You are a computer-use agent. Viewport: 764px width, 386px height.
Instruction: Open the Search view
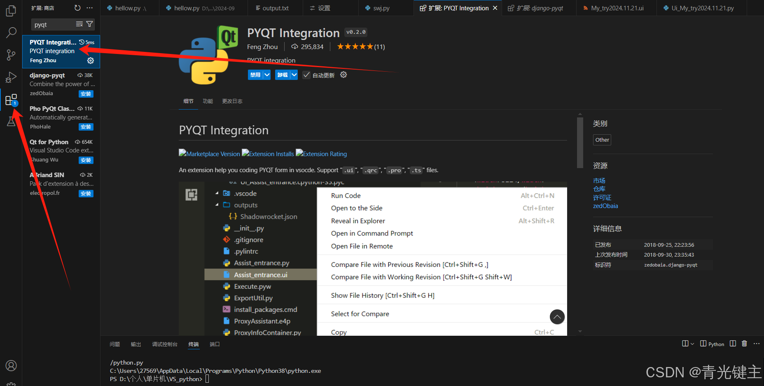[x=11, y=32]
